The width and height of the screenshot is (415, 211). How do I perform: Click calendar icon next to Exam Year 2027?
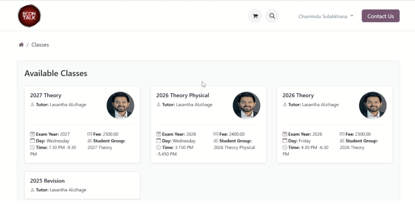tap(33, 134)
